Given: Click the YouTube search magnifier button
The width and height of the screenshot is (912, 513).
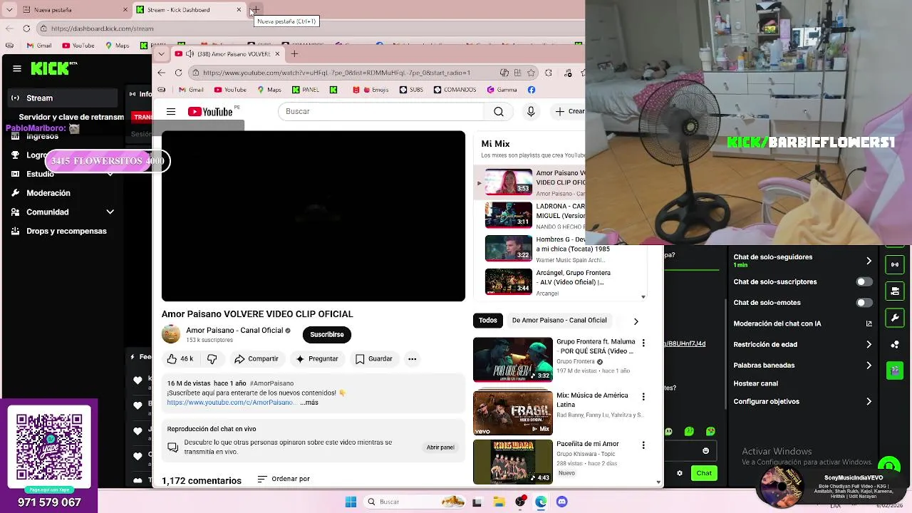Looking at the screenshot, I should (499, 112).
